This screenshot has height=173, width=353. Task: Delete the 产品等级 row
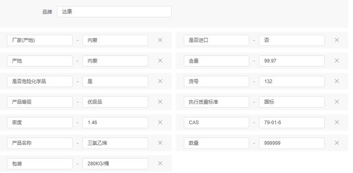click(160, 102)
